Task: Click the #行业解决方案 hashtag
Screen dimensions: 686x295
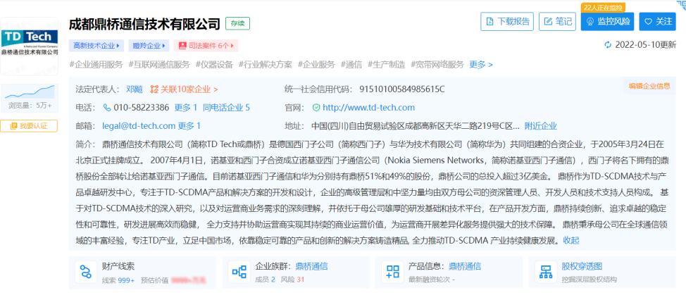Action: click(265, 65)
